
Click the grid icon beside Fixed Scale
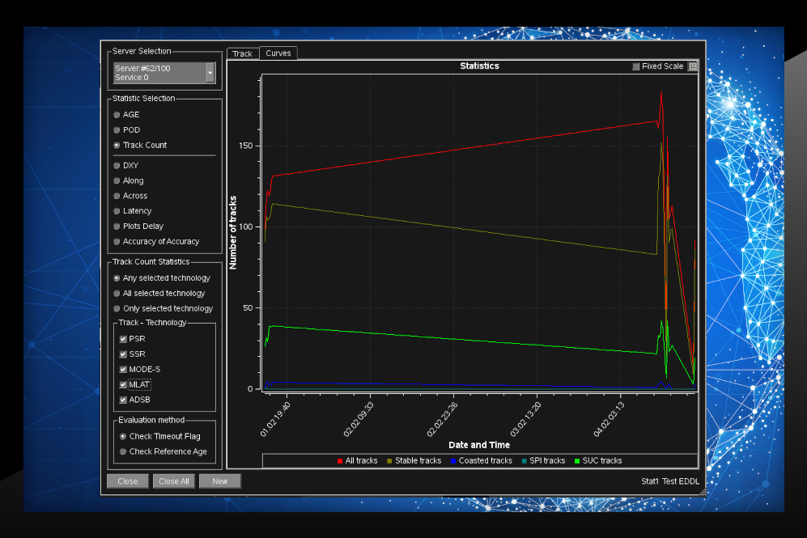coord(693,66)
